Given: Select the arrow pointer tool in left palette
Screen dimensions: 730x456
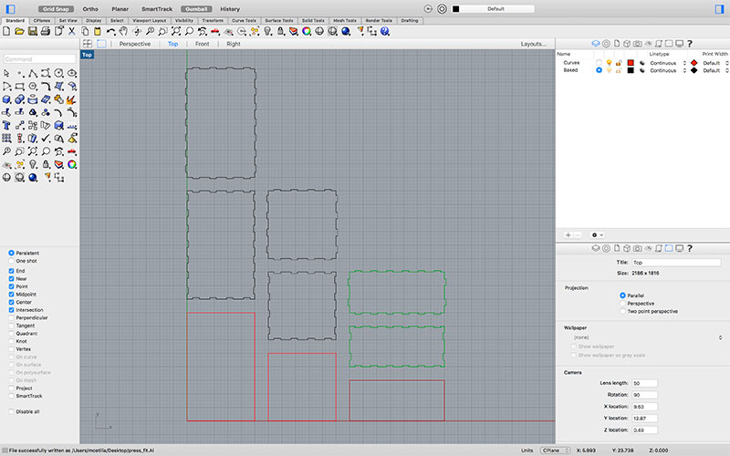Looking at the screenshot, I should [x=6, y=74].
